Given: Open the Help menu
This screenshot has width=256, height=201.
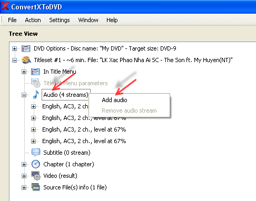Looking at the screenshot, I should coord(112,20).
